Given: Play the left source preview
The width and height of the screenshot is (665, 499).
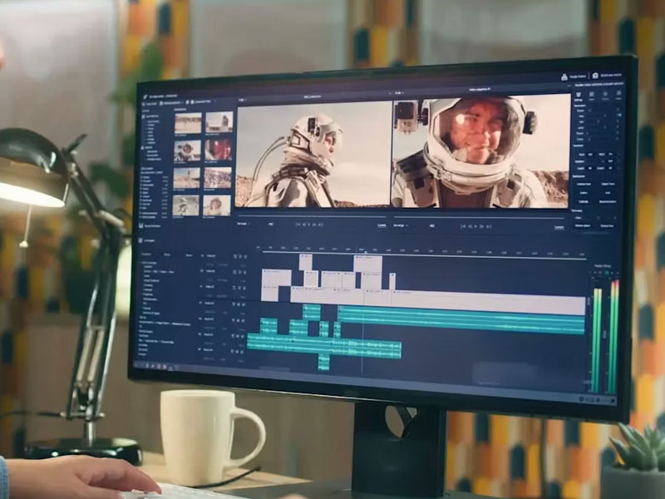Looking at the screenshot, I should pyautogui.click(x=308, y=225).
